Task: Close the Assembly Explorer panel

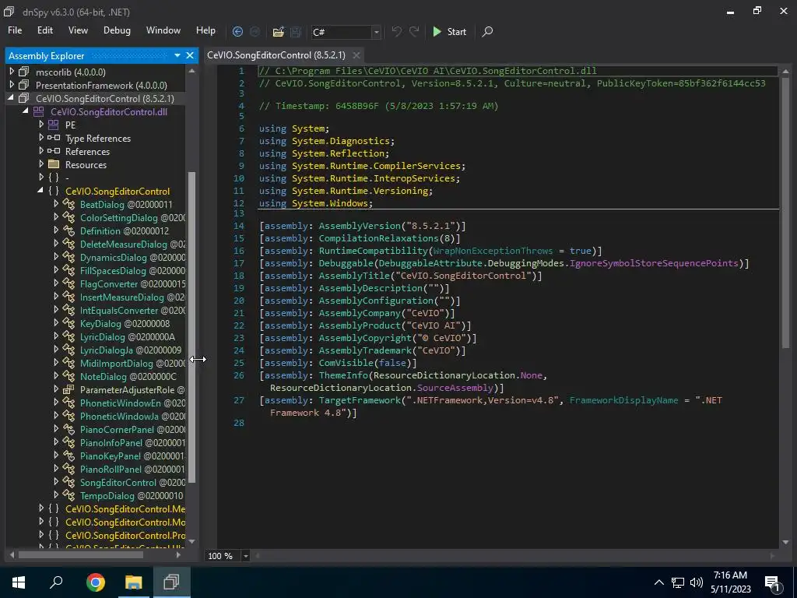Action: click(190, 55)
